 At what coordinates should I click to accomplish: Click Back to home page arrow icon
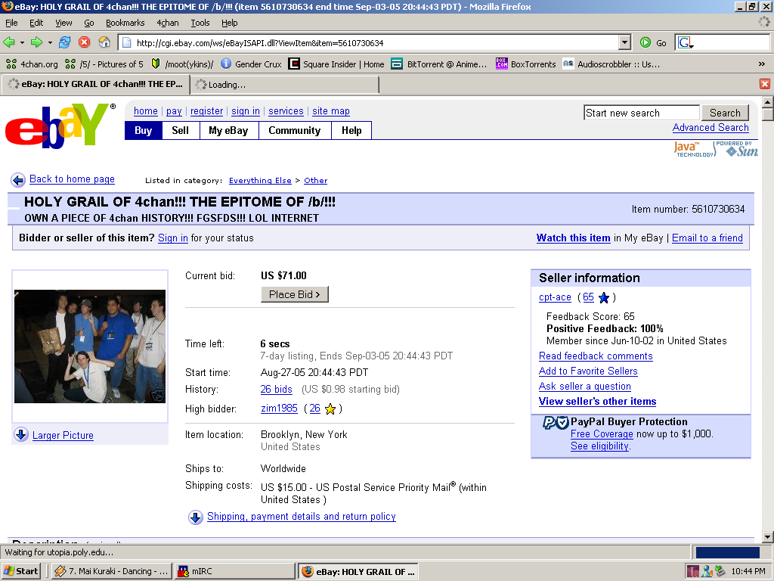(18, 180)
